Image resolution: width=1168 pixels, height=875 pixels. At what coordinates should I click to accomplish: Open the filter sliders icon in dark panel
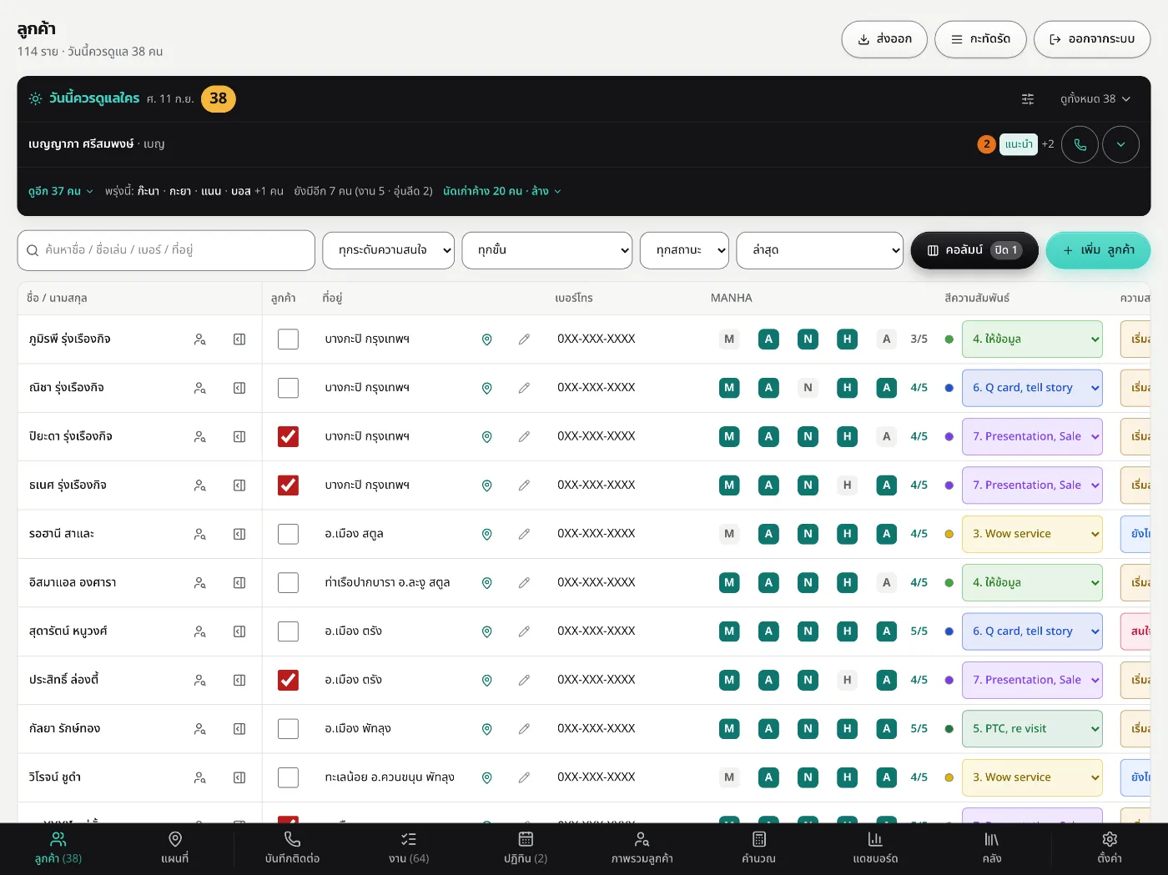[1028, 98]
